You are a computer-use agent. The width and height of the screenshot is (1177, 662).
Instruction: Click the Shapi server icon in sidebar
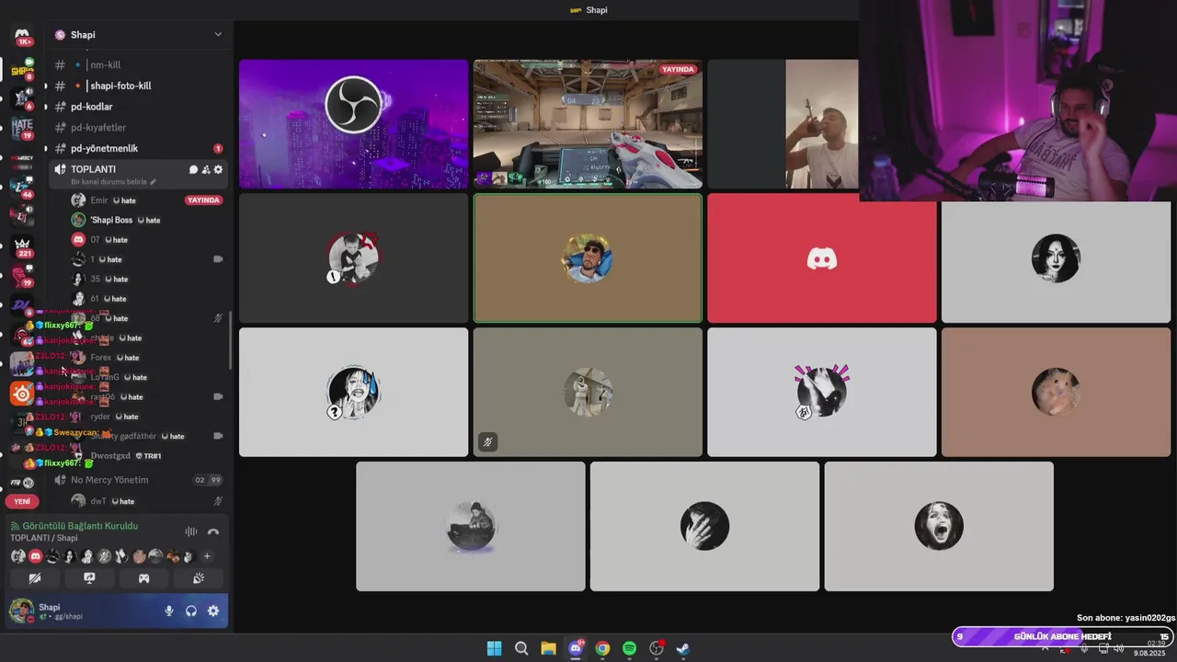click(x=22, y=70)
